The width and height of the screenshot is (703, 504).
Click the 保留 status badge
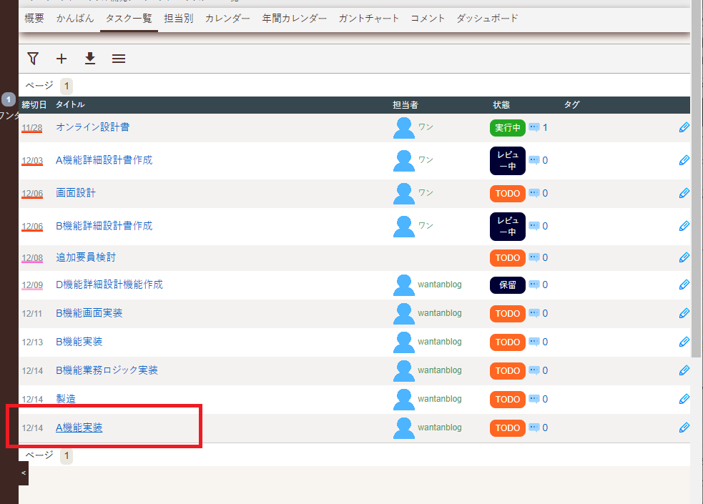pos(508,285)
